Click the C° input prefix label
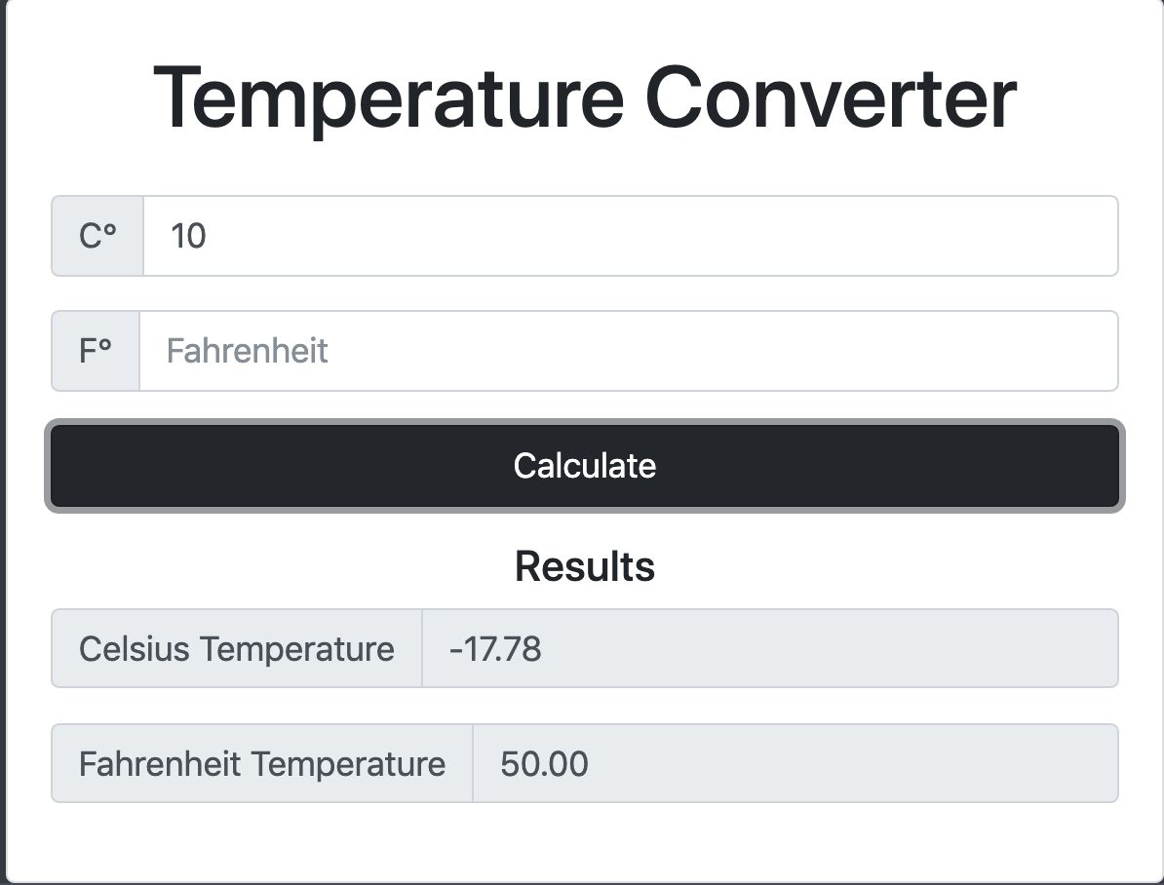This screenshot has height=885, width=1164. pos(97,236)
